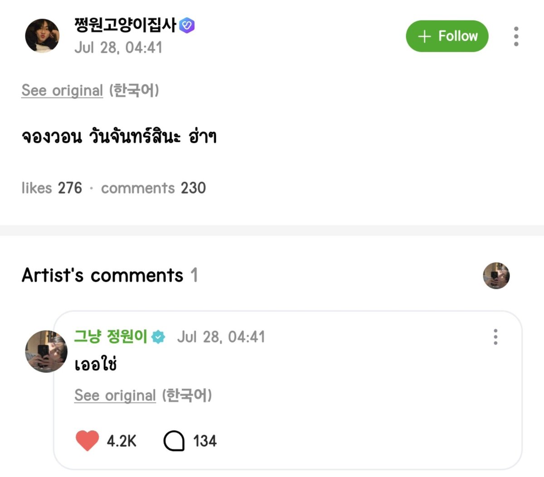Follow the post author 쩡원고양이집사

point(447,36)
